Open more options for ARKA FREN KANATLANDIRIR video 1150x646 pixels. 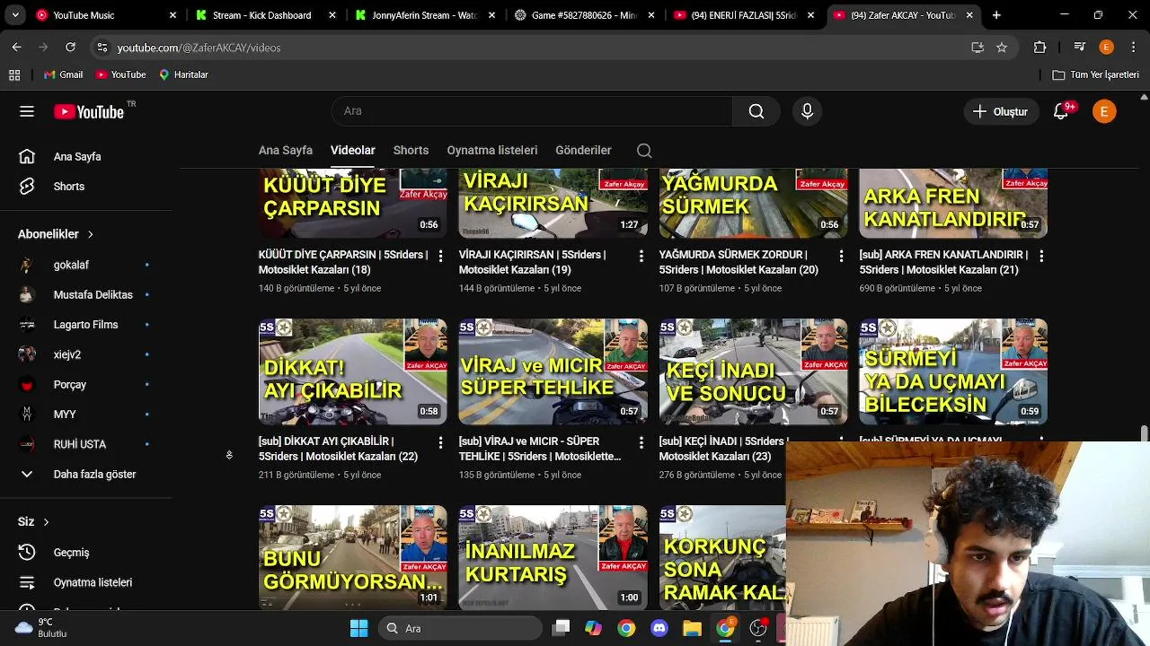tap(1041, 257)
